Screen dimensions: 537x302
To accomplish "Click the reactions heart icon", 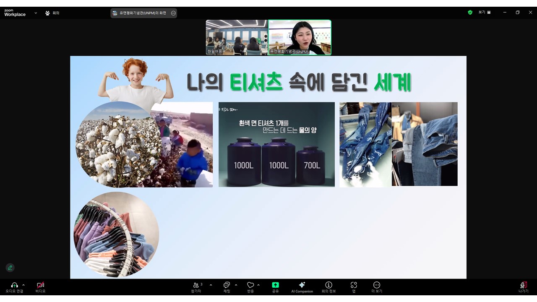I will (x=250, y=285).
